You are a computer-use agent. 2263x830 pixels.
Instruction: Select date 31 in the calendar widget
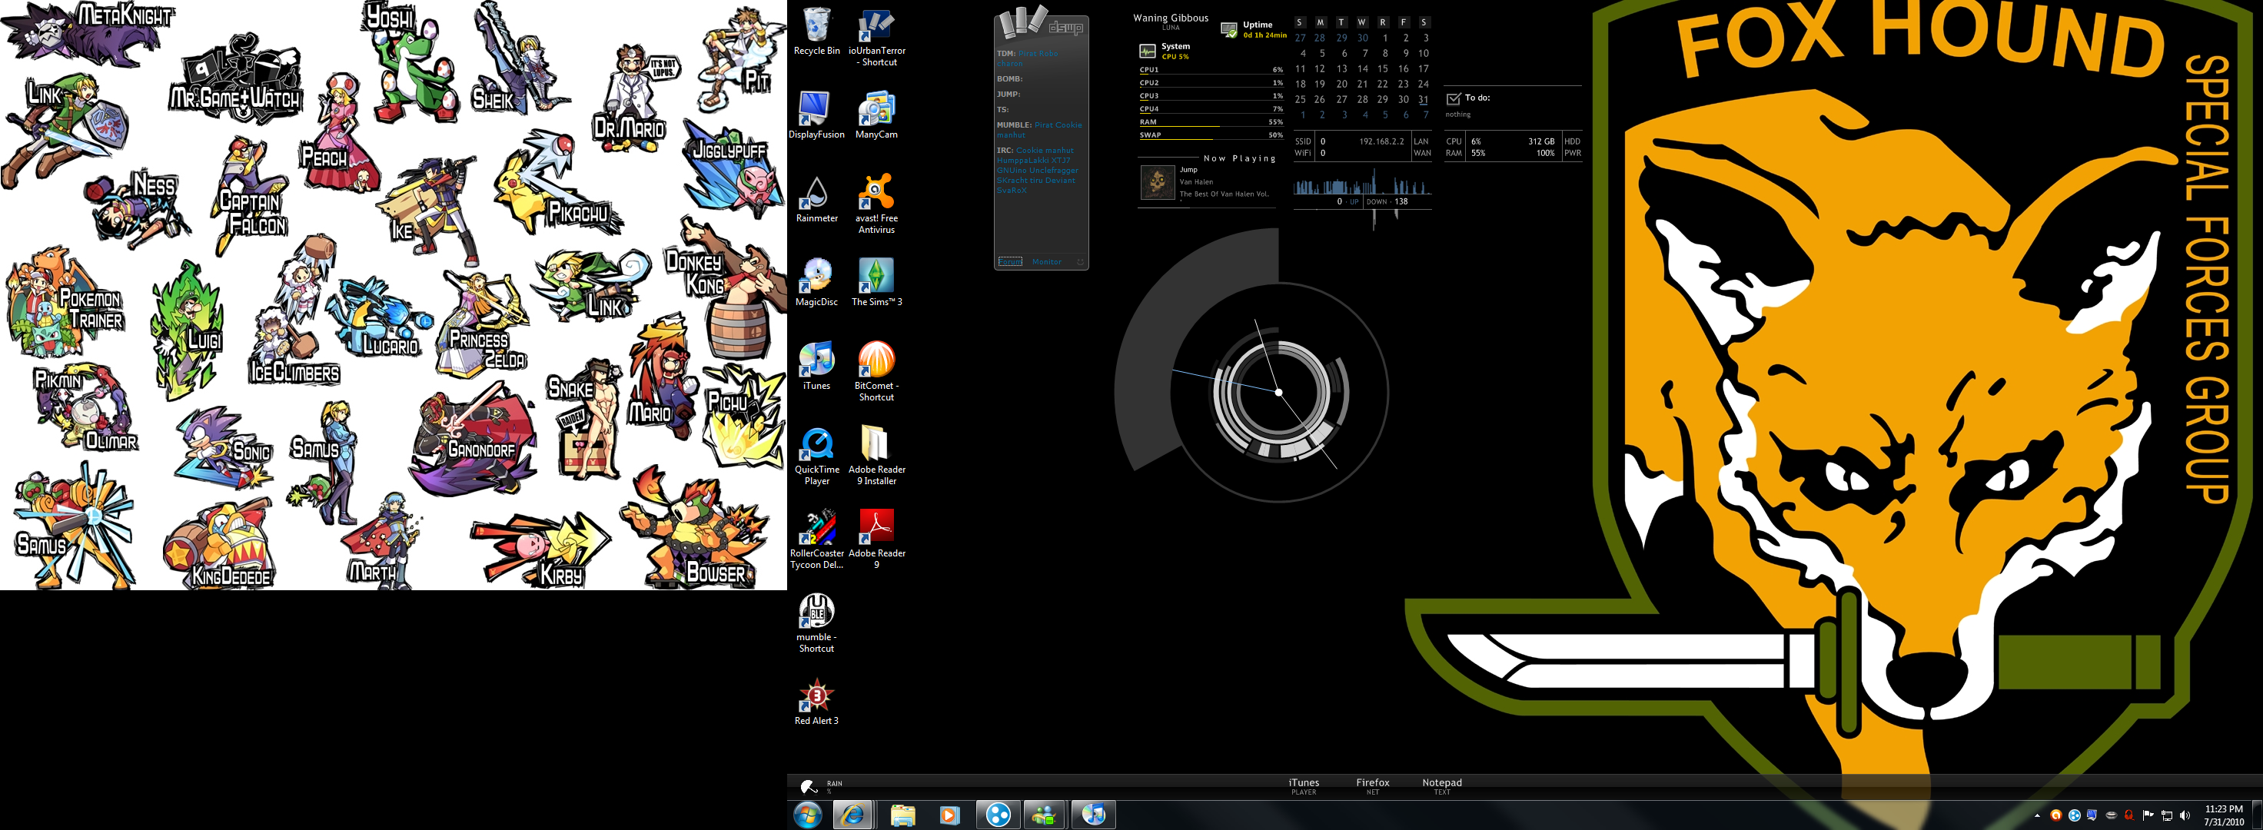(1423, 99)
